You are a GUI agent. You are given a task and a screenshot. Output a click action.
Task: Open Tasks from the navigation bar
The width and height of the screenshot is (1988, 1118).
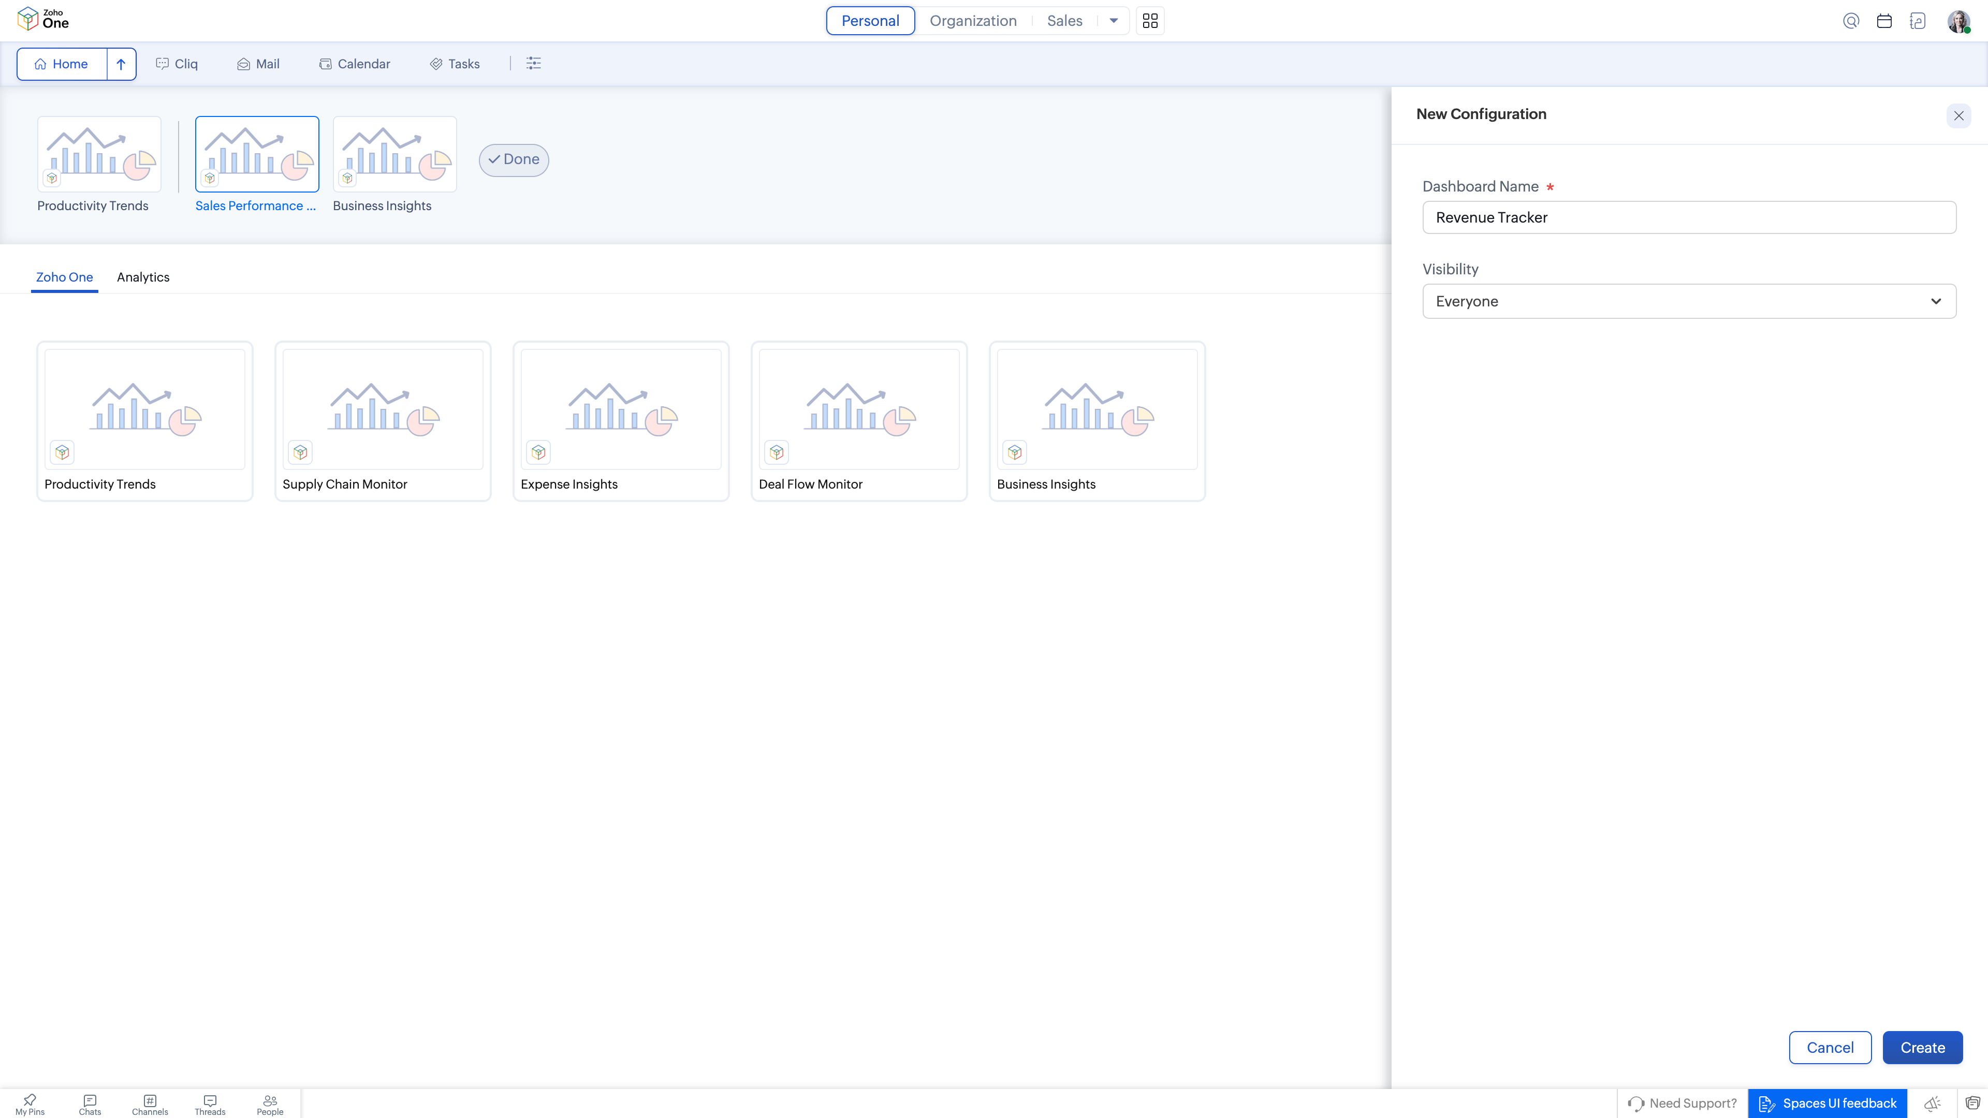455,64
